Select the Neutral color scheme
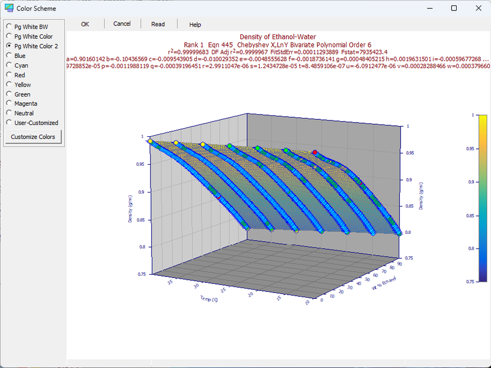Image resolution: width=491 pixels, height=368 pixels. pos(20,113)
